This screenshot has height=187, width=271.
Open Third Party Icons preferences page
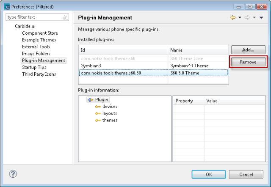pyautogui.click(x=39, y=74)
